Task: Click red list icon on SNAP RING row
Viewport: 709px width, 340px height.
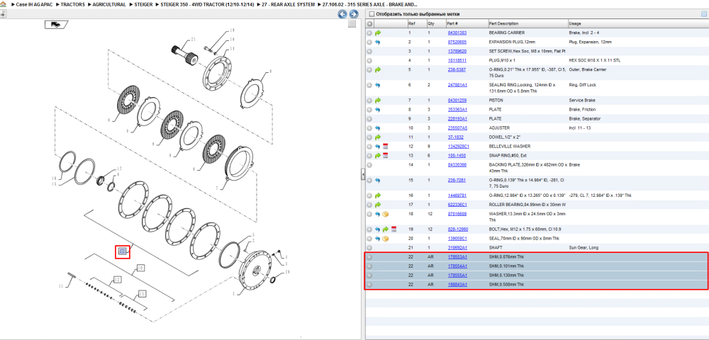Action: coord(386,155)
